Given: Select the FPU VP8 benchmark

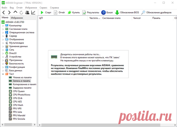Looking at the screenshot, I should pos(15,109).
